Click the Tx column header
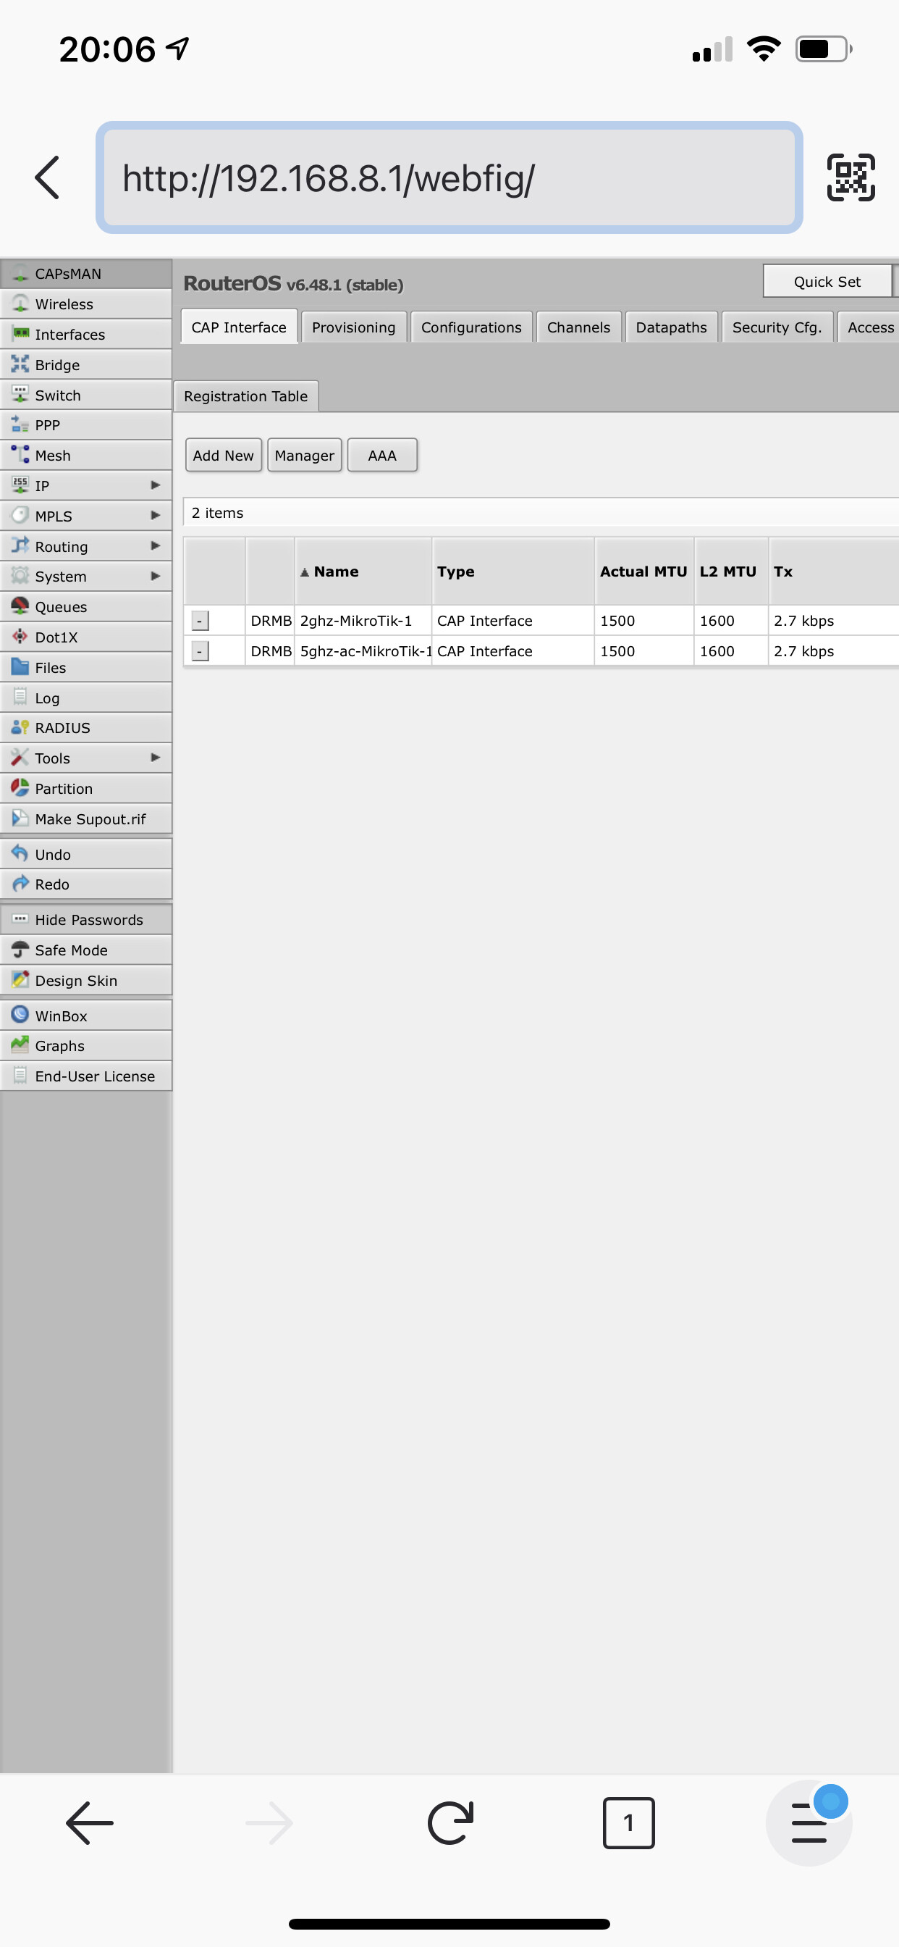Viewport: 899px width, 1947px height. [833, 571]
